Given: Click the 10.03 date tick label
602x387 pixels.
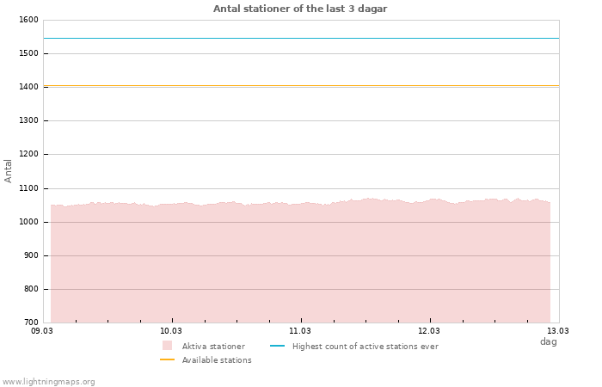Looking at the screenshot, I should [171, 330].
